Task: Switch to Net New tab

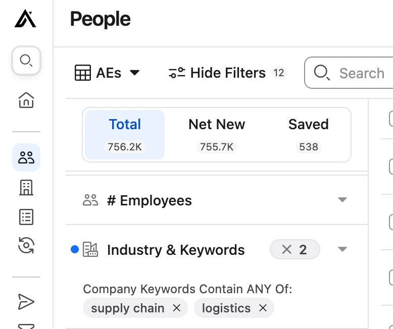Action: [217, 134]
